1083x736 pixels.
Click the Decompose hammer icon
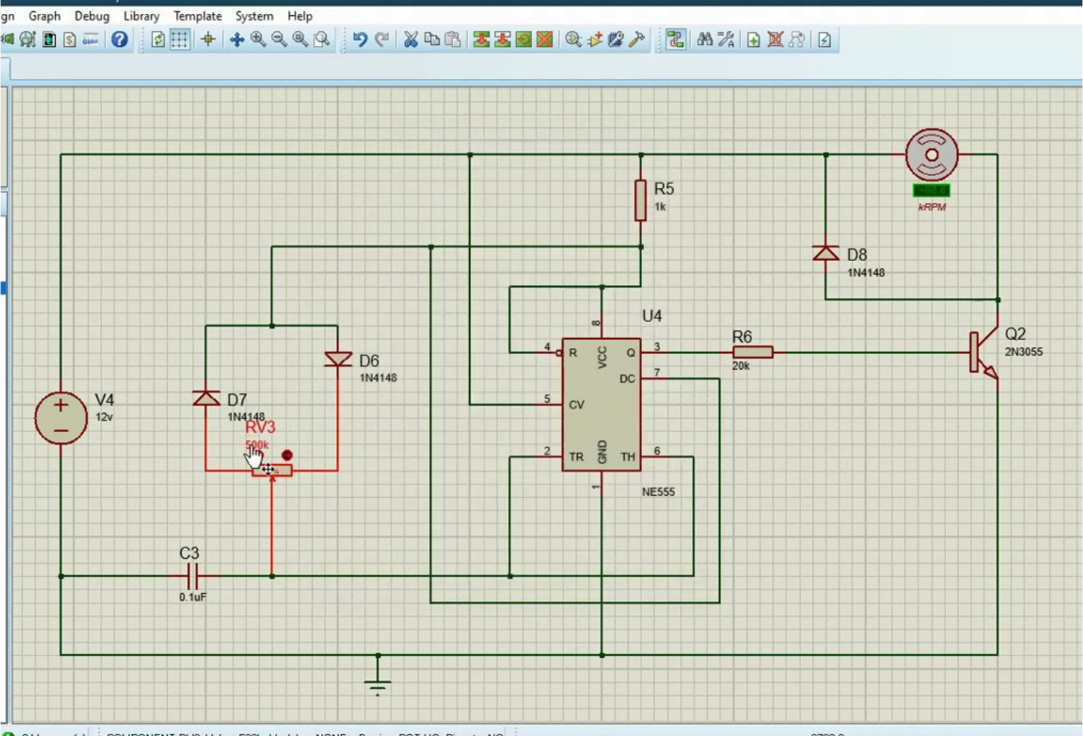point(637,40)
